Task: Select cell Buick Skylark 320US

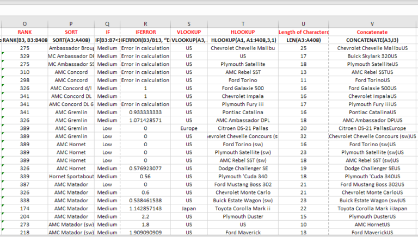Action: tap(372, 56)
